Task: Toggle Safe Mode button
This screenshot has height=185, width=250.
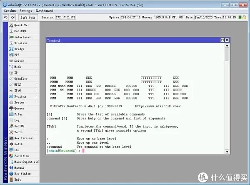Action: 28,18
